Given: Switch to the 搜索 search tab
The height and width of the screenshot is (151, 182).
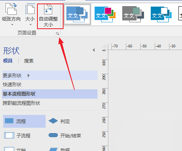Looking at the screenshot, I should 29,61.
